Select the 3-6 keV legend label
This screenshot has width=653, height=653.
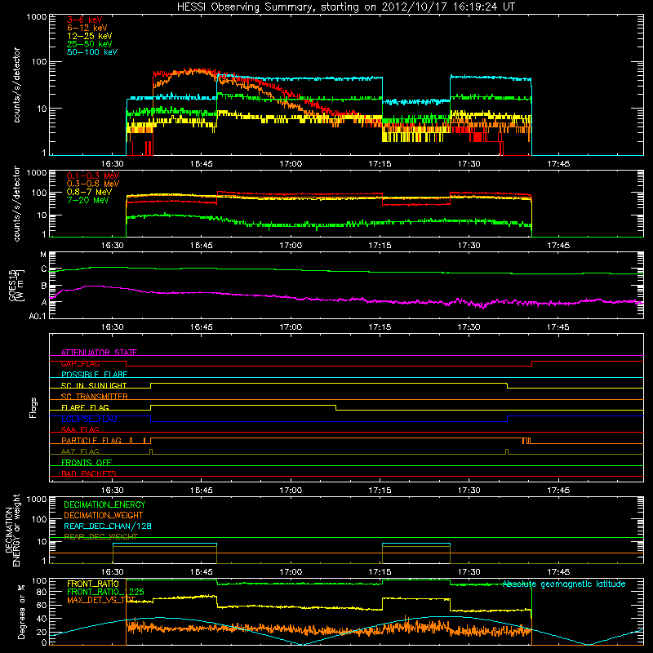(x=85, y=20)
